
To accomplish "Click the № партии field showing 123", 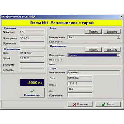I will coord(32,32).
